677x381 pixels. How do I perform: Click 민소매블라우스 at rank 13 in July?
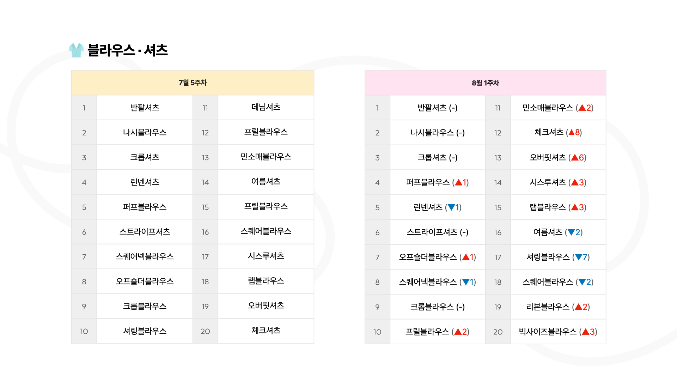click(x=266, y=157)
